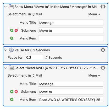Viewport: 111px width, 110px height.
Task: Add row at Menu Item in third action
Action: 12,99
